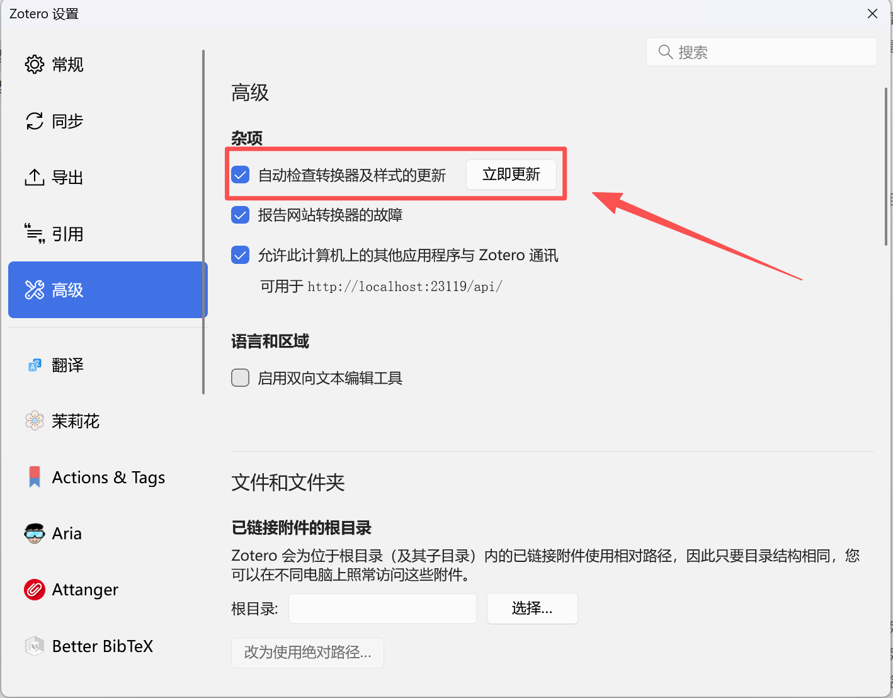Click the 立即更新 button
This screenshot has width=893, height=698.
pyautogui.click(x=511, y=174)
